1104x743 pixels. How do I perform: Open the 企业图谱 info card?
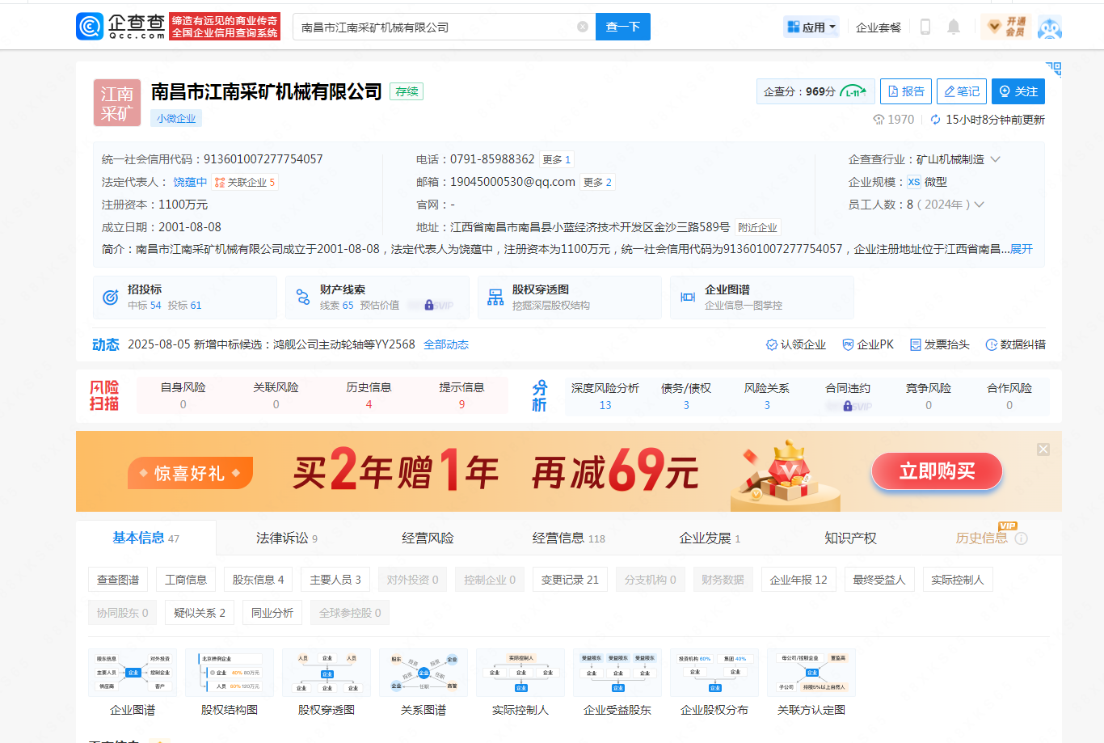click(761, 298)
